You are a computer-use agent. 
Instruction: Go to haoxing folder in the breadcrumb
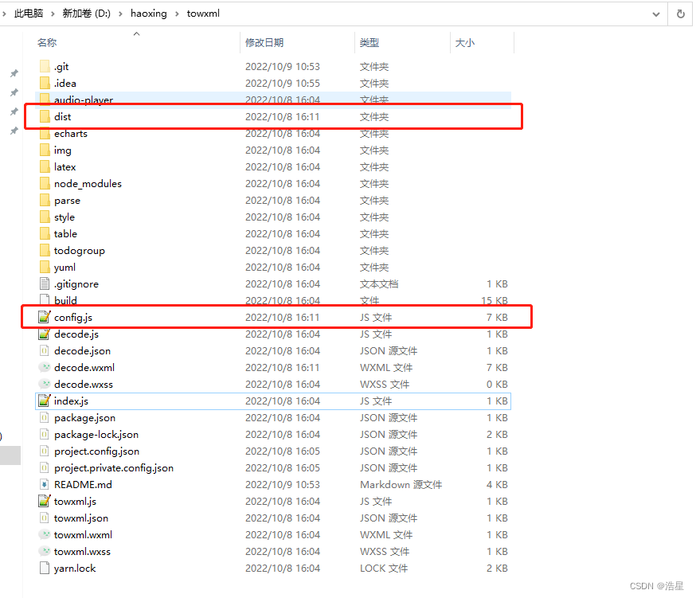149,14
